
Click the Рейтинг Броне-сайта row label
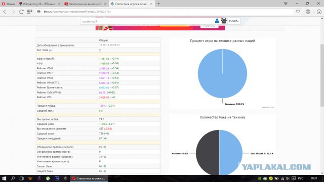click(50, 87)
